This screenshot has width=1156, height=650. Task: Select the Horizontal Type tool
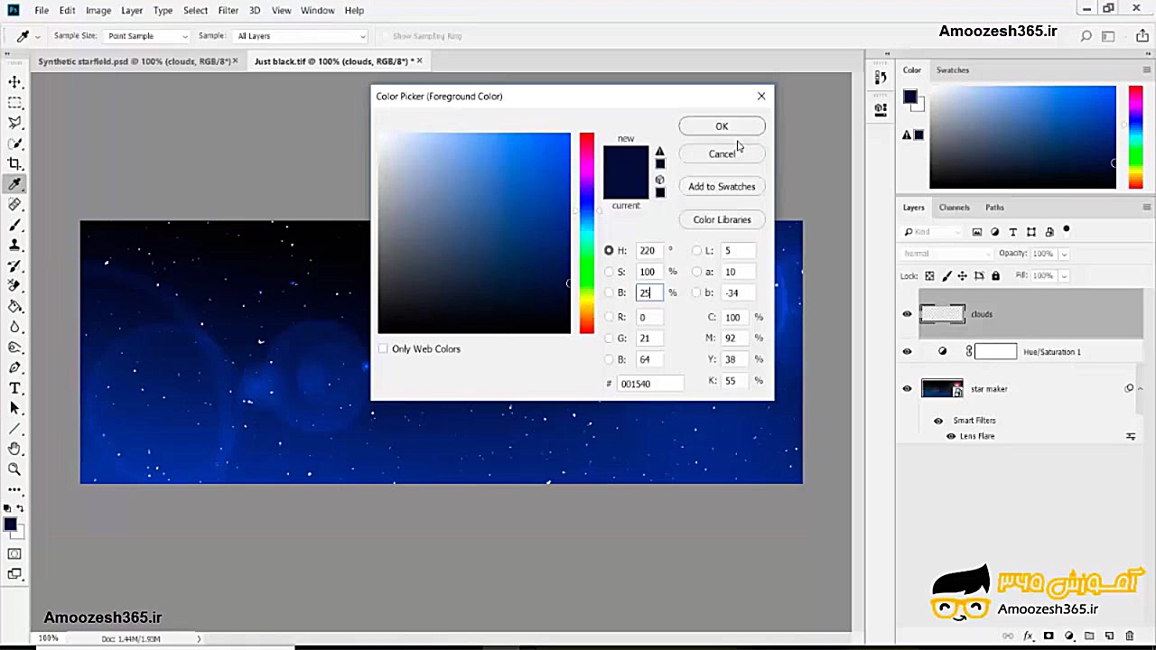14,388
